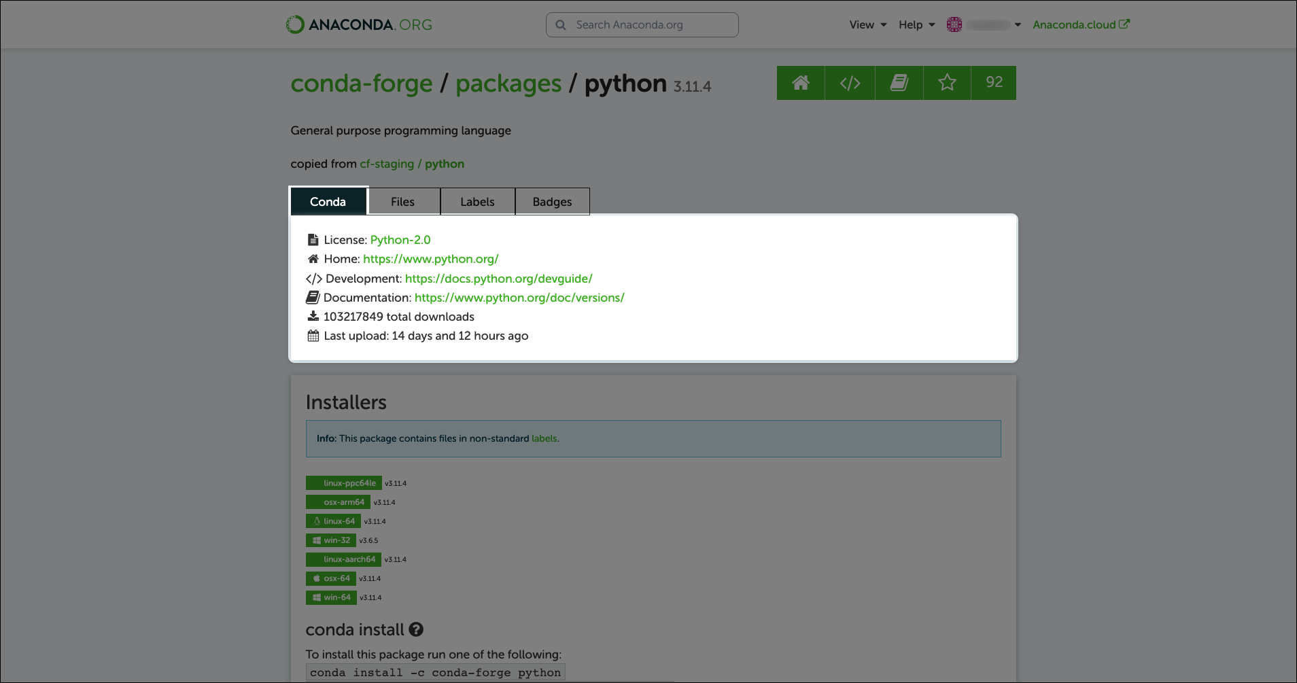1297x683 pixels.
Task: Click the conda install help question icon
Action: click(416, 629)
